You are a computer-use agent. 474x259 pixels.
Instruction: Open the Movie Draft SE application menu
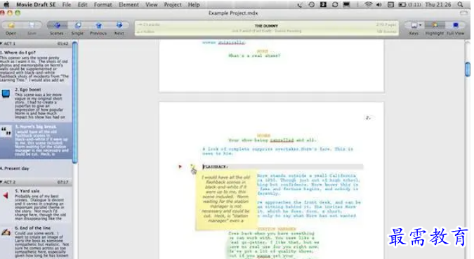click(36, 4)
